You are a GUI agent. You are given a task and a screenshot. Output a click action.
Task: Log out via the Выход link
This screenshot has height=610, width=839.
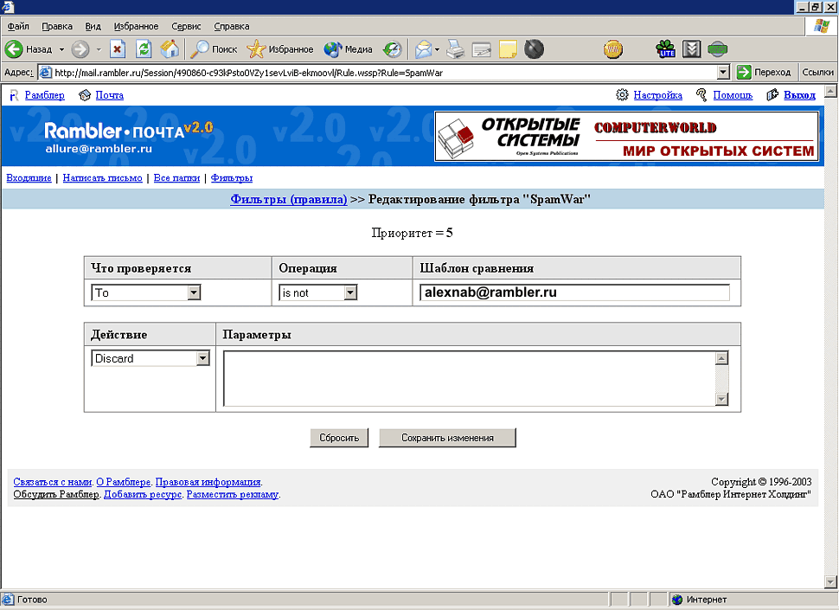[x=799, y=95]
